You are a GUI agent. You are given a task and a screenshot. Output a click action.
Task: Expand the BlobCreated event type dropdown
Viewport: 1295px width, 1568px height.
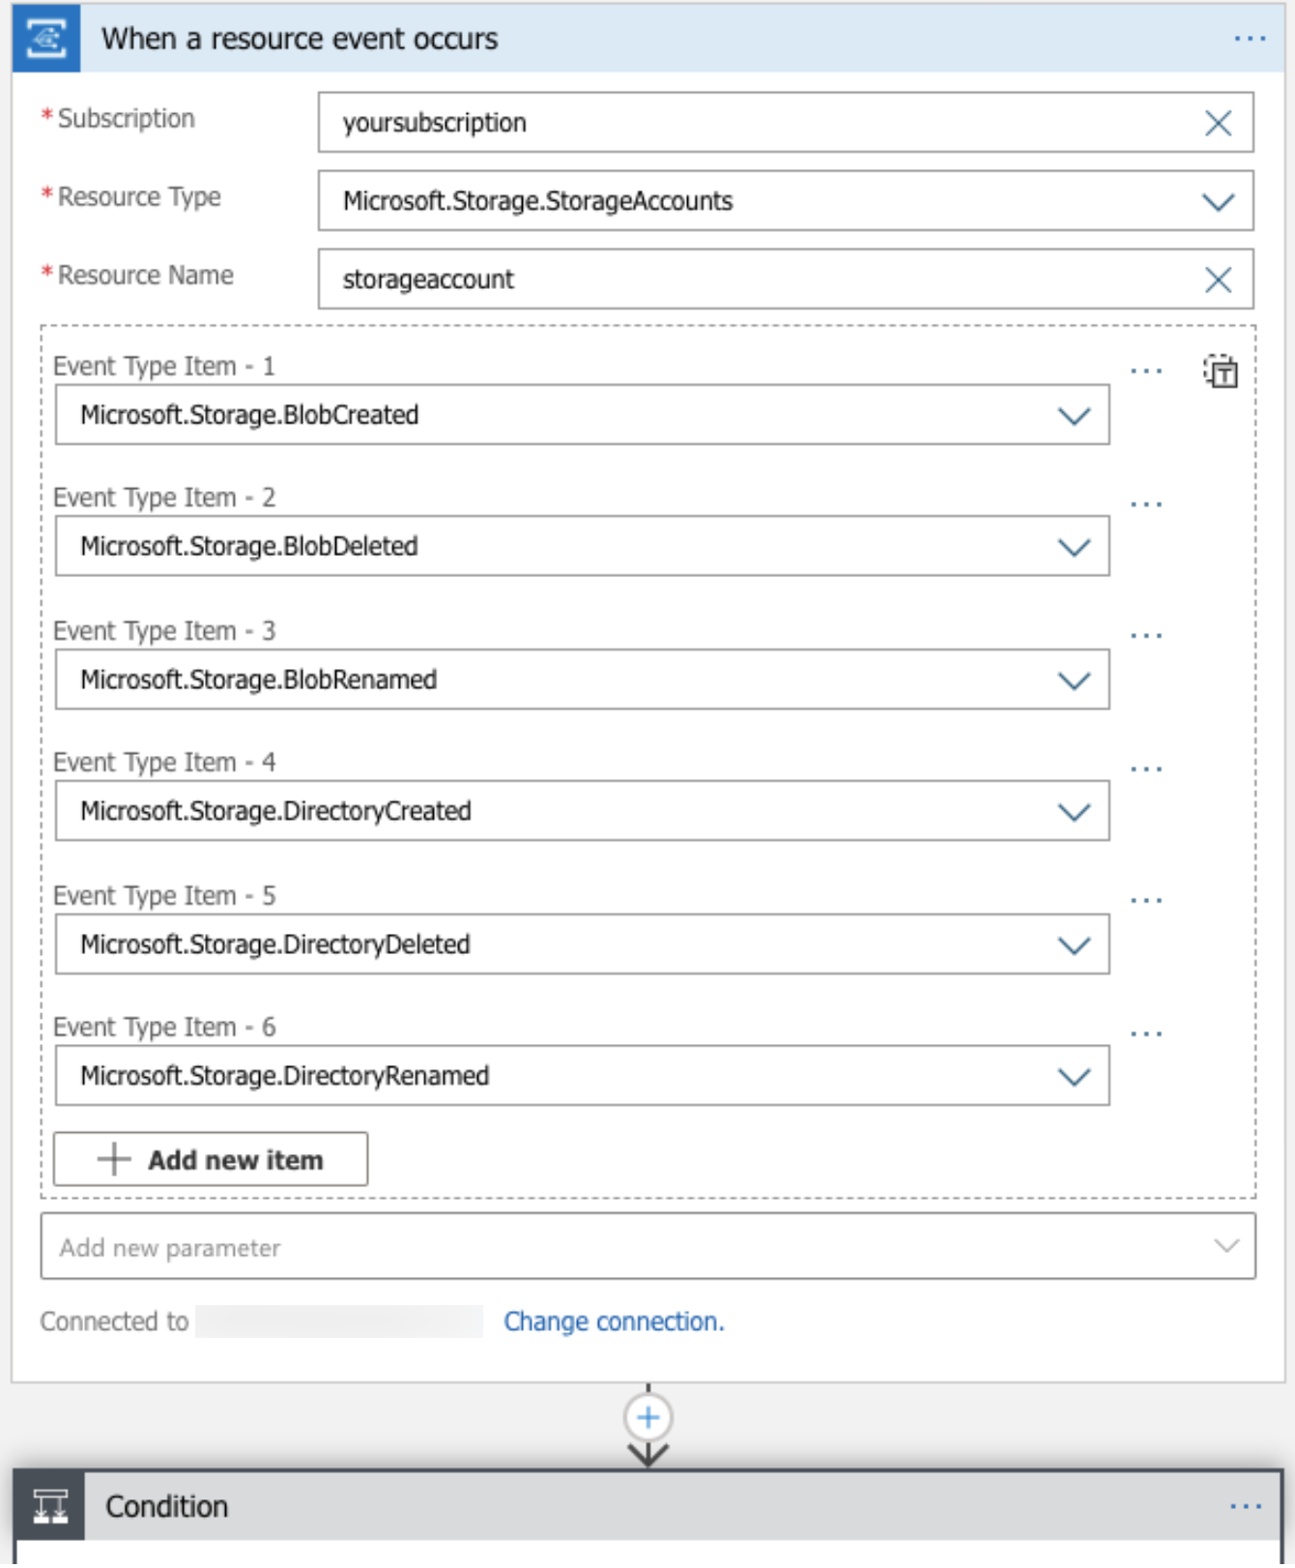1073,416
